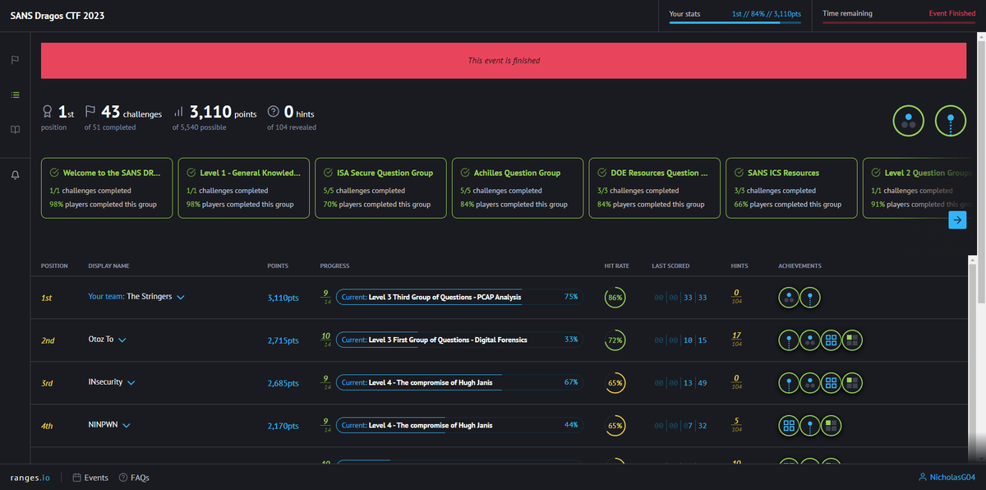Click INsecurity's Hugh Janis progress bar at 67%
Screen dimensions: 986x490
(x=459, y=382)
